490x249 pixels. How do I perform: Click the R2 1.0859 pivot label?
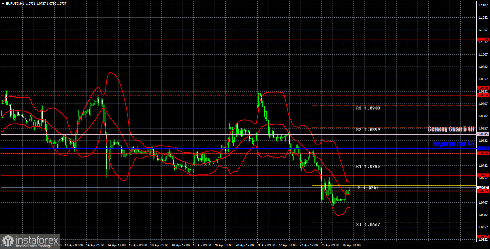coord(368,129)
